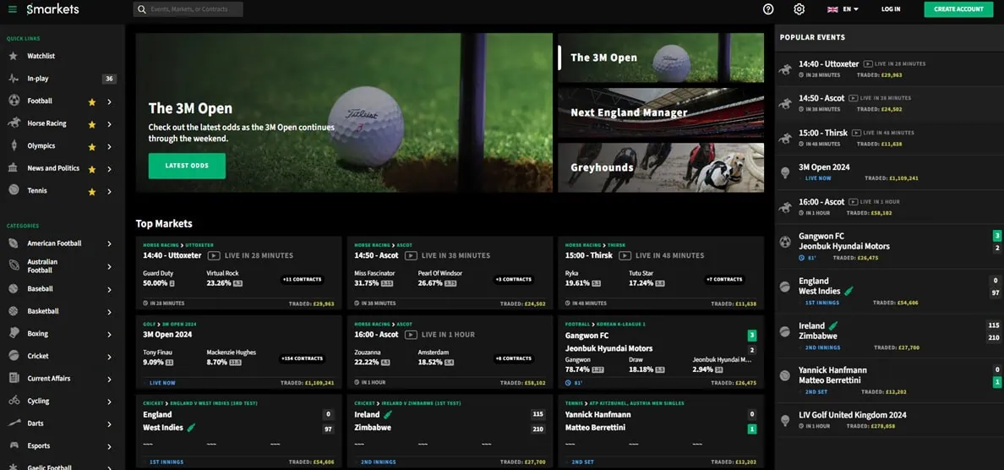The height and width of the screenshot is (470, 1004).
Task: Click the Basketball icon in categories
Action: [x=14, y=311]
